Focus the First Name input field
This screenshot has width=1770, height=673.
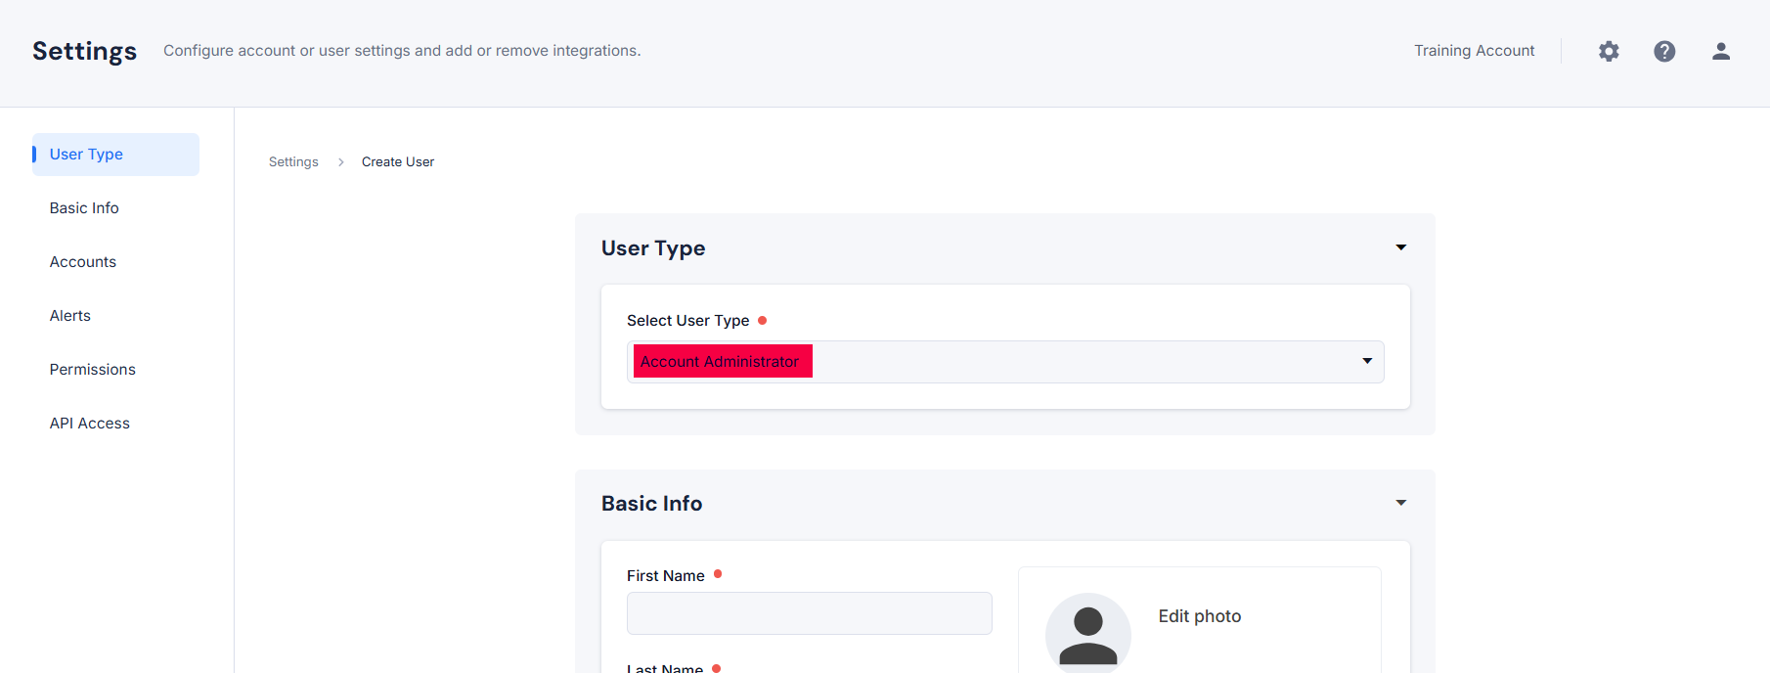tap(810, 613)
